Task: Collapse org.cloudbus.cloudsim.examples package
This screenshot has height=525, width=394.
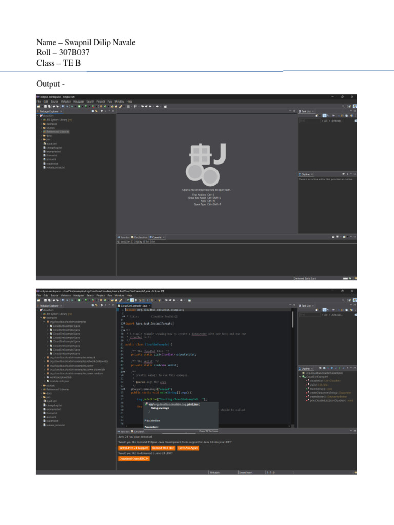Action: [45, 322]
